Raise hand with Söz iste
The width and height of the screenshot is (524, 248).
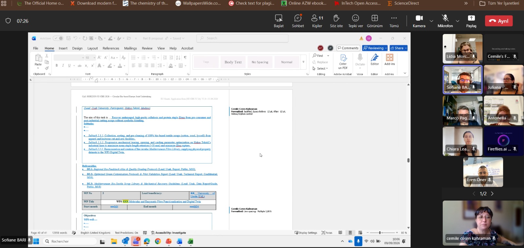336,21
